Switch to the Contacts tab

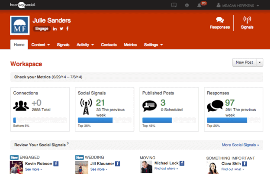click(109, 45)
